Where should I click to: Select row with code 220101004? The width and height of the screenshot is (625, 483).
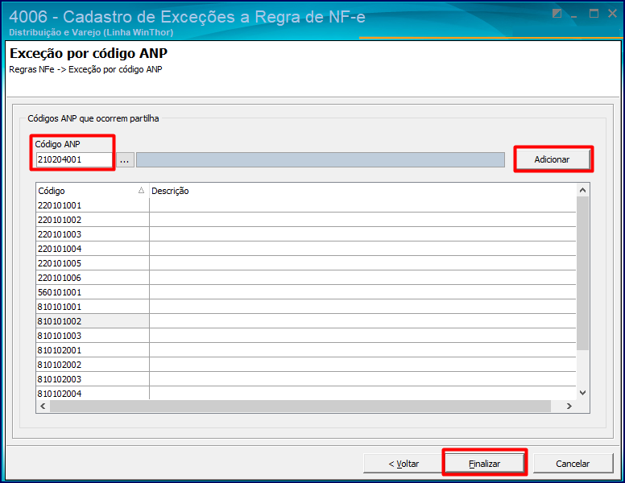click(306, 249)
